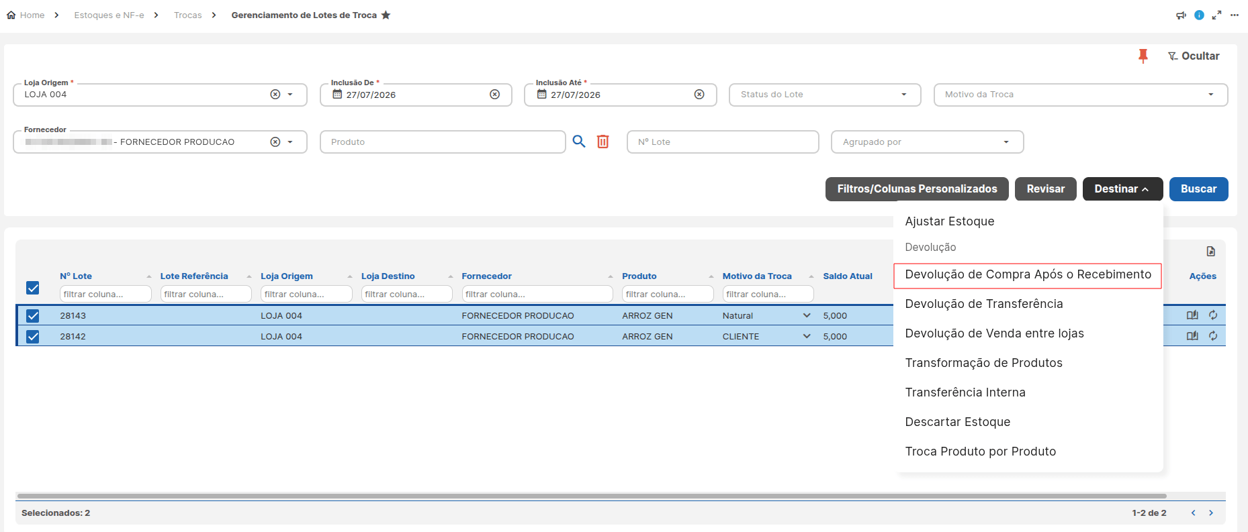Screen dimensions: 1248x532
Task: Select Devolução de Transferência menu option
Action: (984, 304)
